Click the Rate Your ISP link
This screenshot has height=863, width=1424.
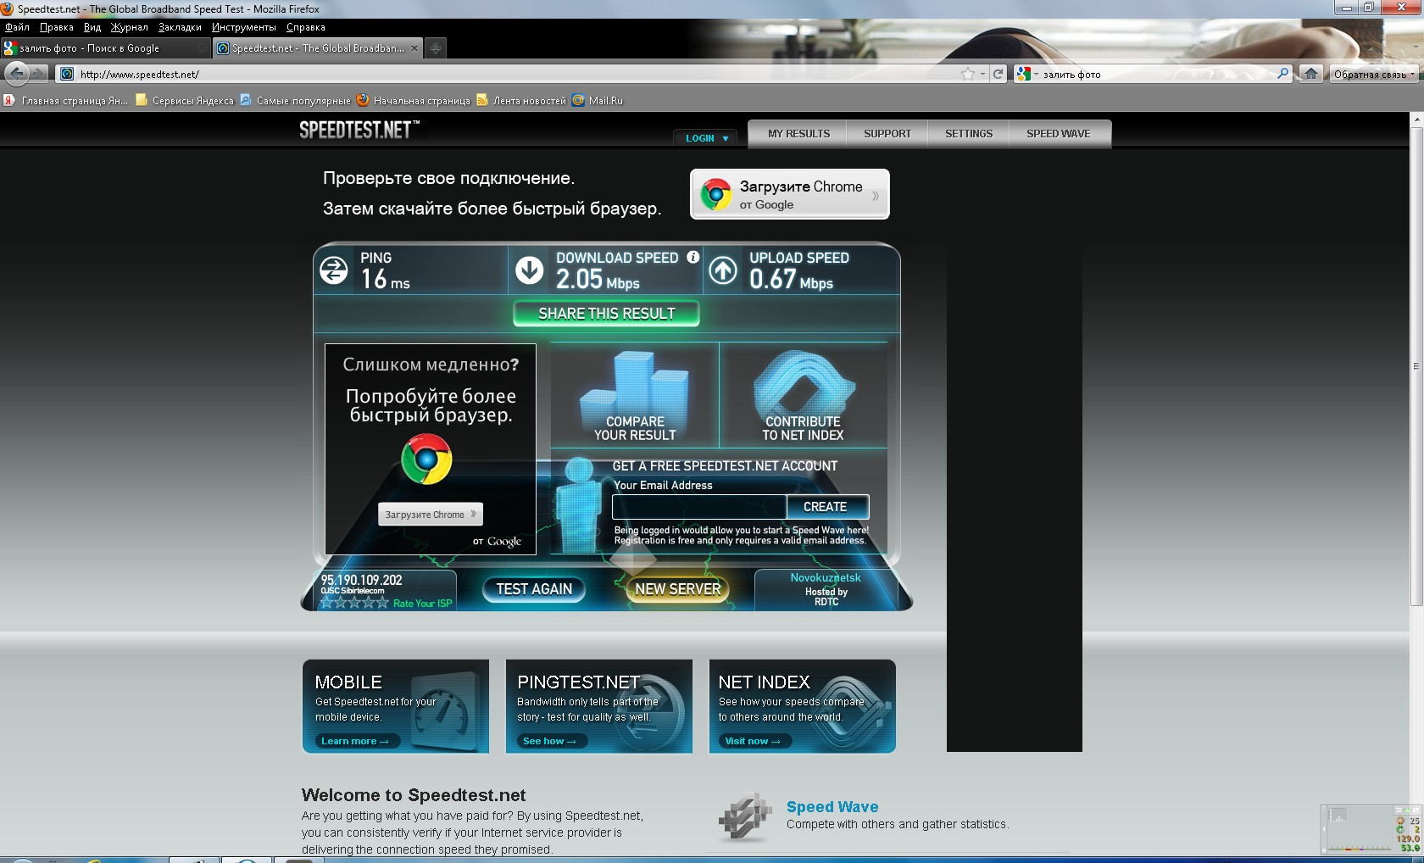coord(423,604)
